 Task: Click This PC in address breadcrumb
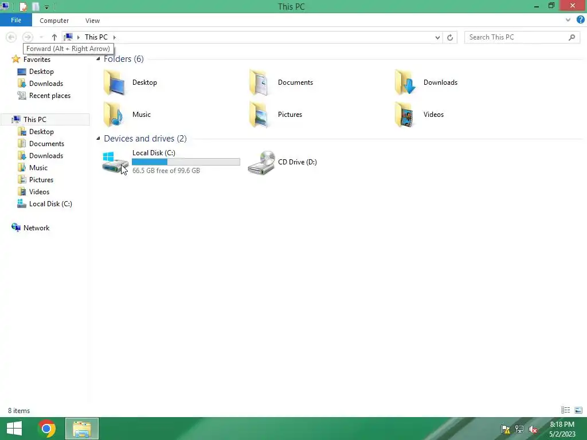[96, 37]
